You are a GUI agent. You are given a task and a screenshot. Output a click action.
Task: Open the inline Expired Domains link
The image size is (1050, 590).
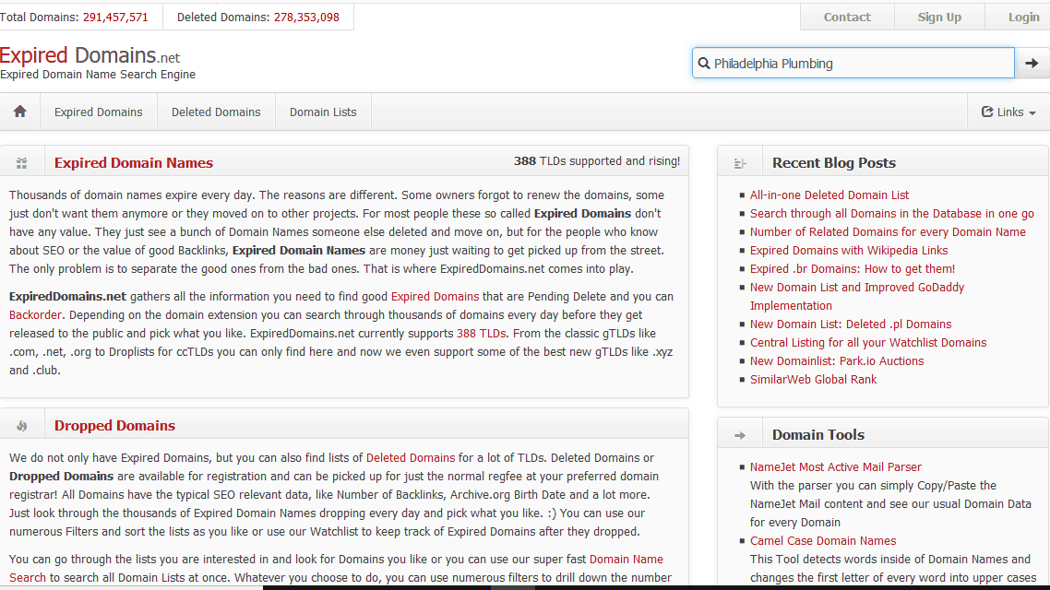[435, 296]
